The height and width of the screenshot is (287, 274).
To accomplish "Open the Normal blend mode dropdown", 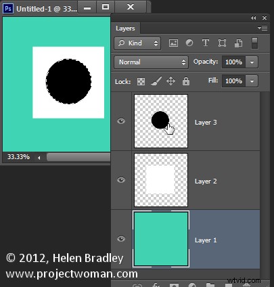I will (151, 62).
